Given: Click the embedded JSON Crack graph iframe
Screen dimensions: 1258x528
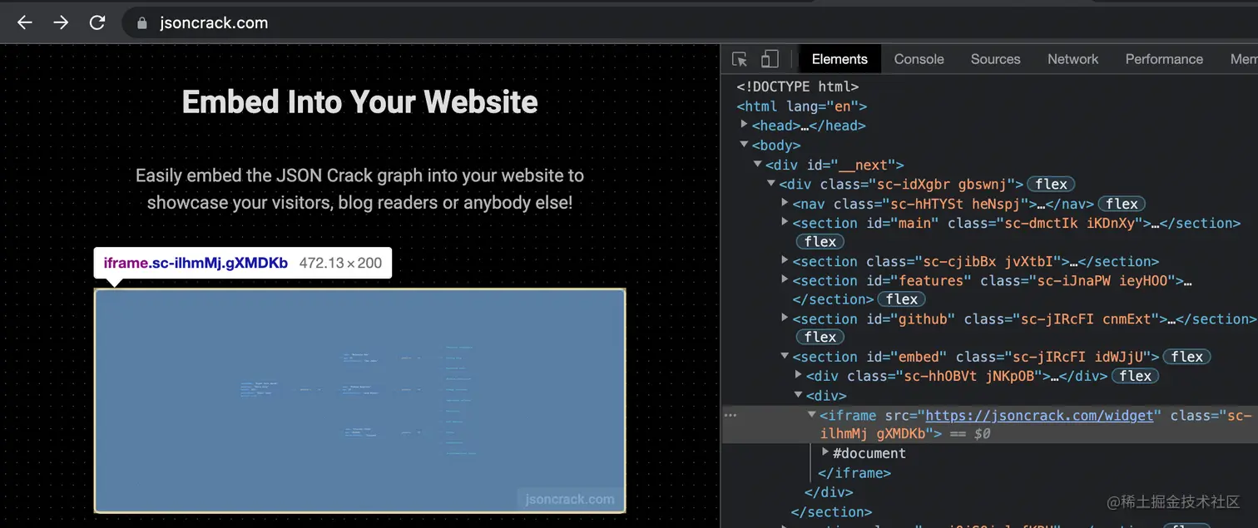Looking at the screenshot, I should (x=359, y=401).
